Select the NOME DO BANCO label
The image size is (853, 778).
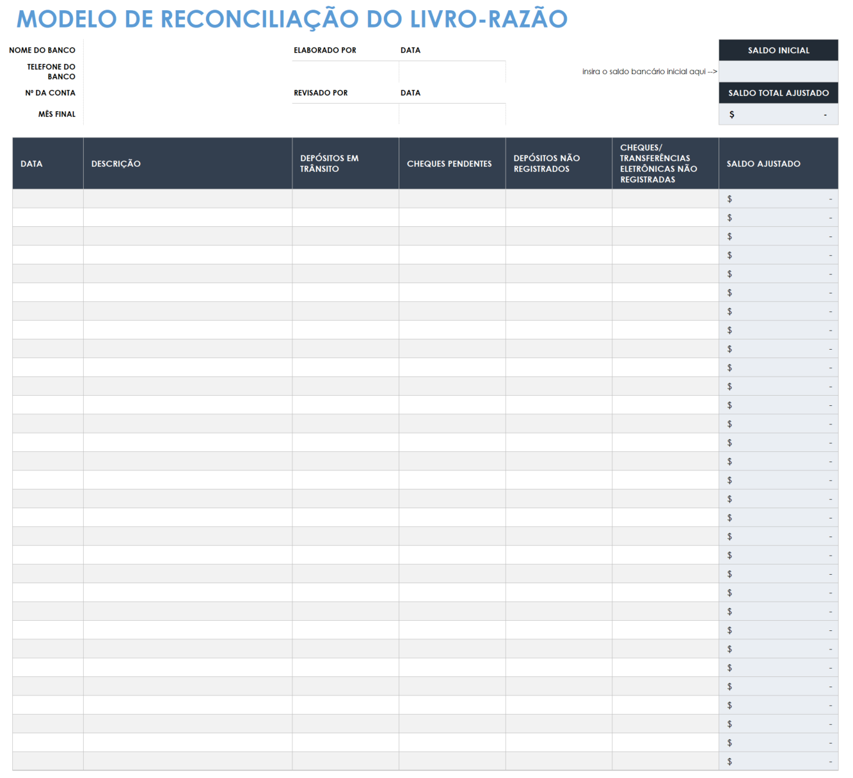pyautogui.click(x=42, y=50)
